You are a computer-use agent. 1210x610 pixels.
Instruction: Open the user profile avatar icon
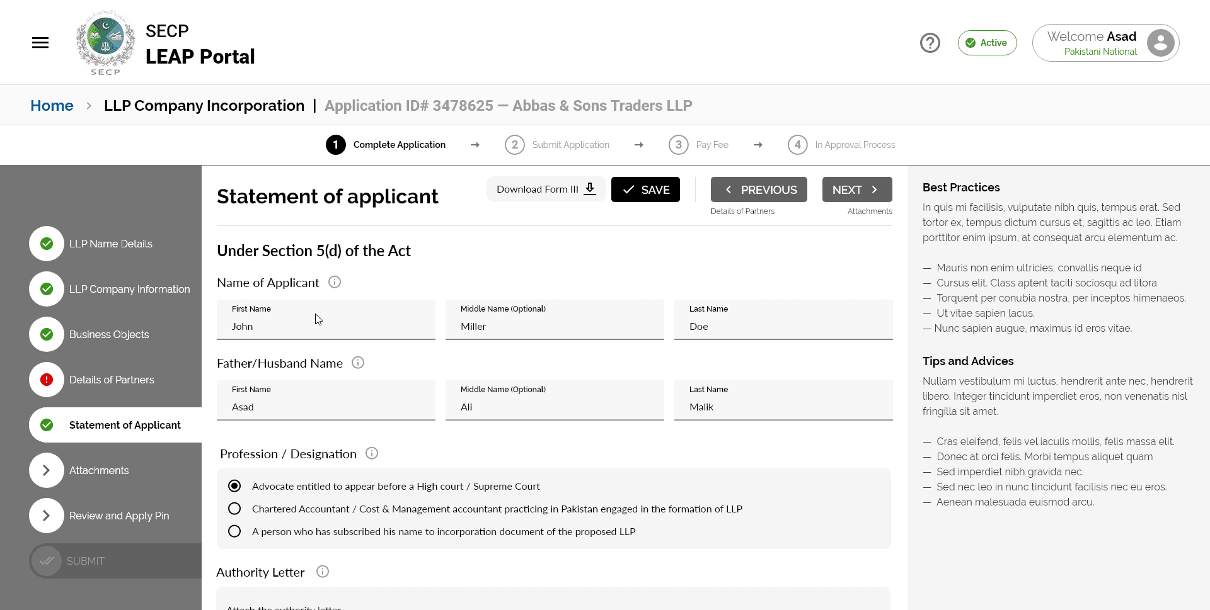1160,43
